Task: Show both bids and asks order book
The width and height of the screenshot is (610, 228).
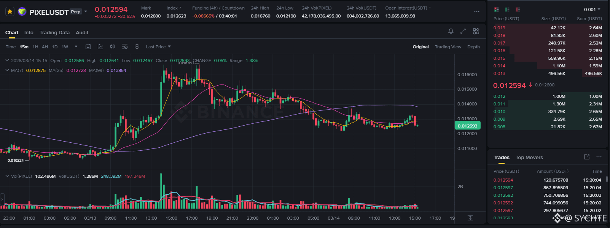Action: (x=497, y=9)
